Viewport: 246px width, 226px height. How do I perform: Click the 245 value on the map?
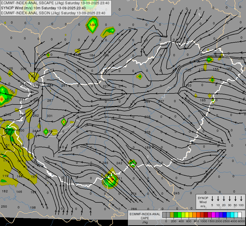(176, 193)
